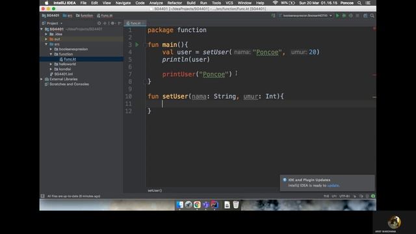Image resolution: width=416 pixels, height=234 pixels.
Task: Expand the helloworld package
Action: [51, 64]
